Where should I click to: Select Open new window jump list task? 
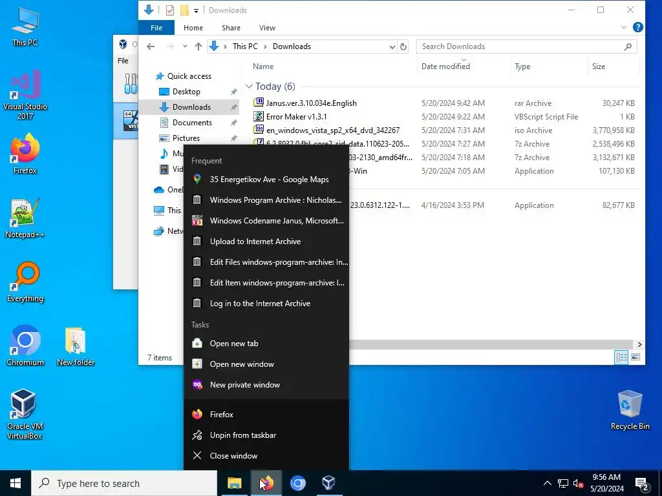[x=266, y=364]
